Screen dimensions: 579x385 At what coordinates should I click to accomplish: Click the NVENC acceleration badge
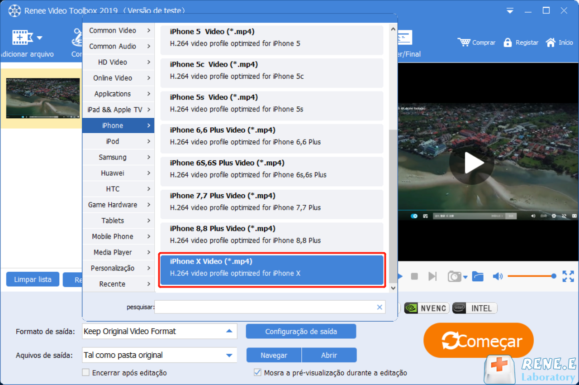pos(427,308)
